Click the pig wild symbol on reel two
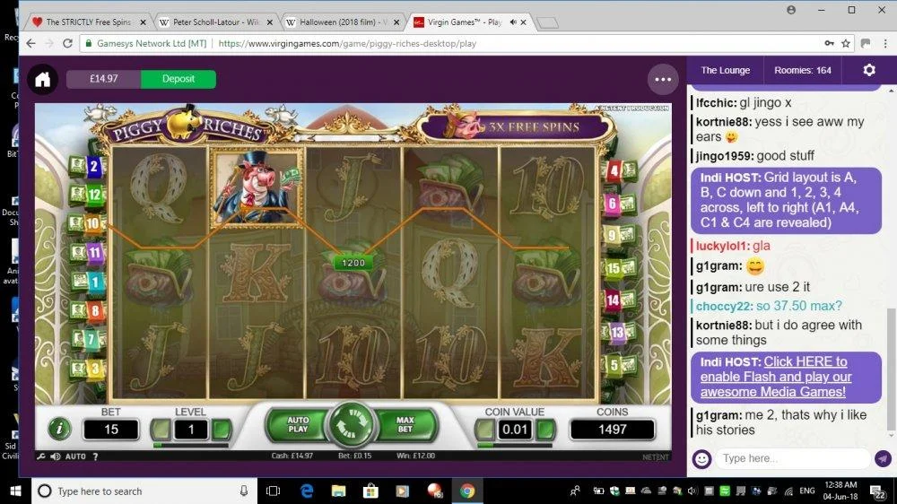Screen dimensions: 897x504 [257, 187]
